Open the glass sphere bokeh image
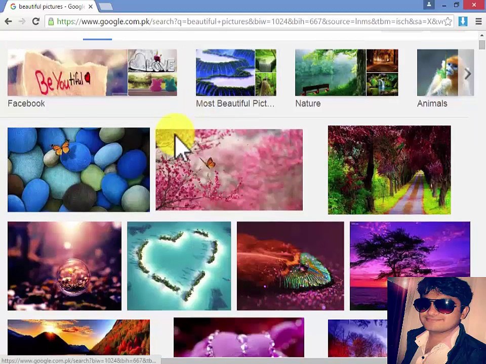The image size is (486, 364). coord(64,266)
